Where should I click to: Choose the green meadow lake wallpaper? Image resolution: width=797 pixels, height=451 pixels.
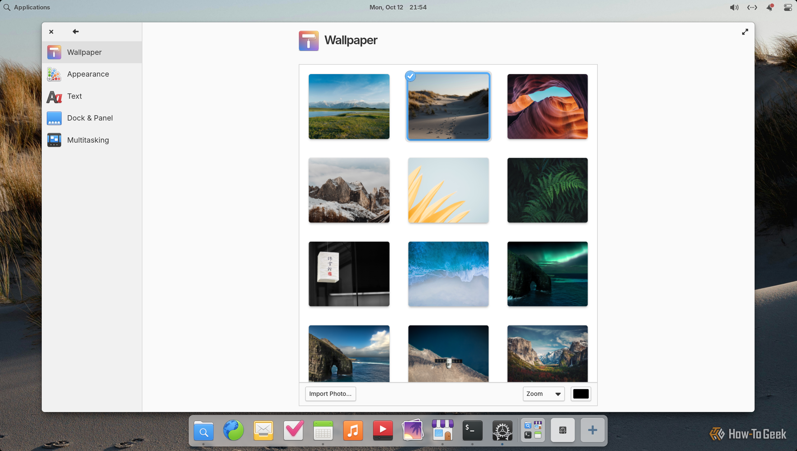pos(349,107)
